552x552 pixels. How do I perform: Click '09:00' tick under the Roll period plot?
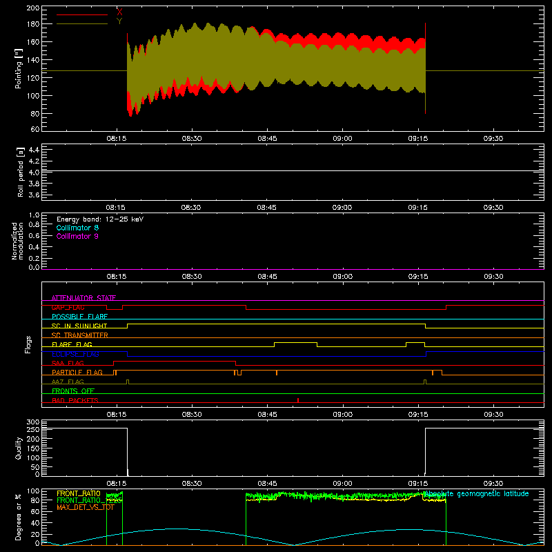pos(342,208)
